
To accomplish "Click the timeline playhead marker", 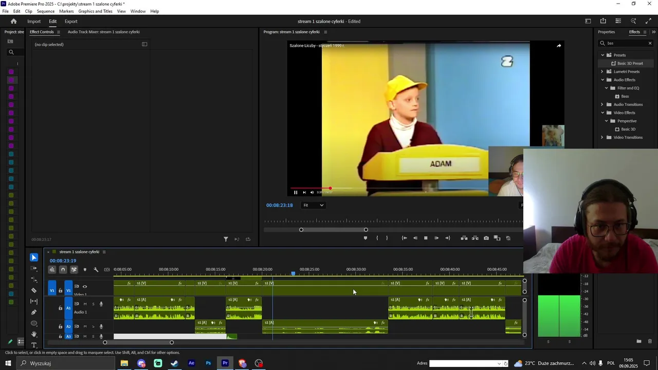I will point(293,273).
